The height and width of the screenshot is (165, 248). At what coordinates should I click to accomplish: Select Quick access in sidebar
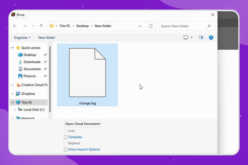pos(31,48)
